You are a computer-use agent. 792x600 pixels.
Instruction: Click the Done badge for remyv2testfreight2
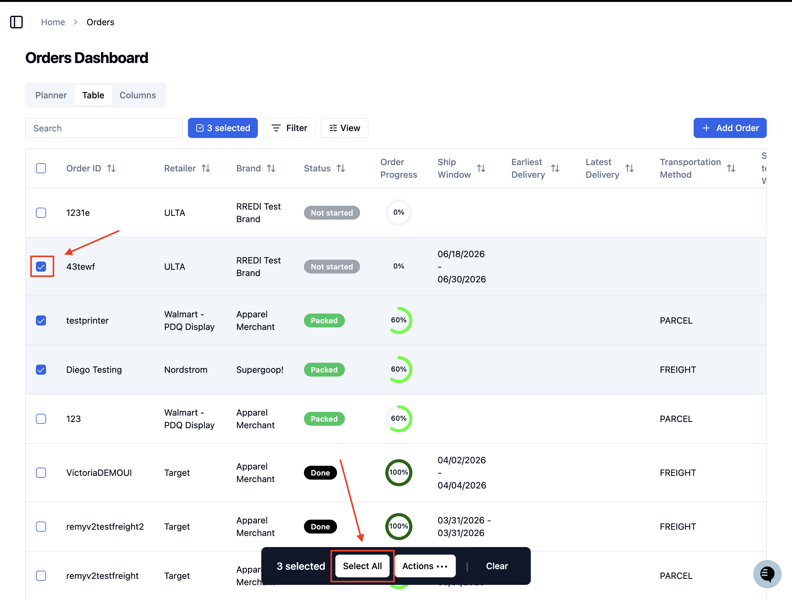pos(320,526)
